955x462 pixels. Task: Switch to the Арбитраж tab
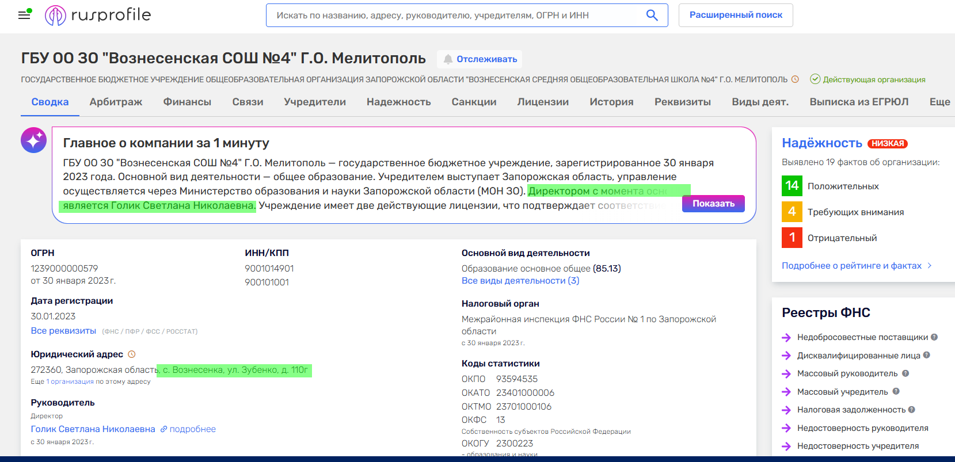[x=116, y=102]
